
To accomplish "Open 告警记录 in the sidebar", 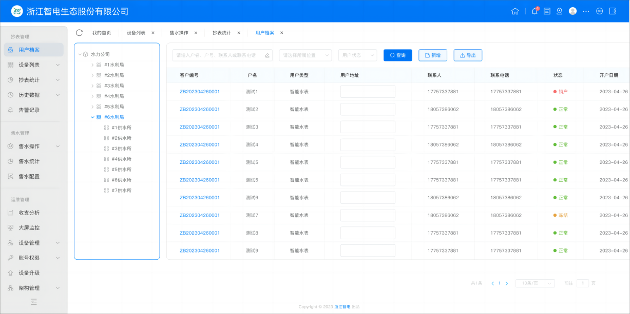I will point(29,110).
